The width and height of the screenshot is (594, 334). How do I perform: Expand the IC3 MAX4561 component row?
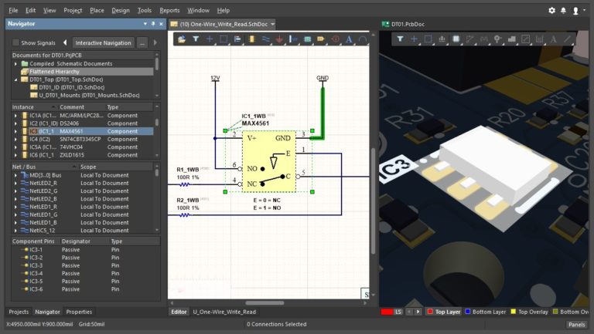15,131
